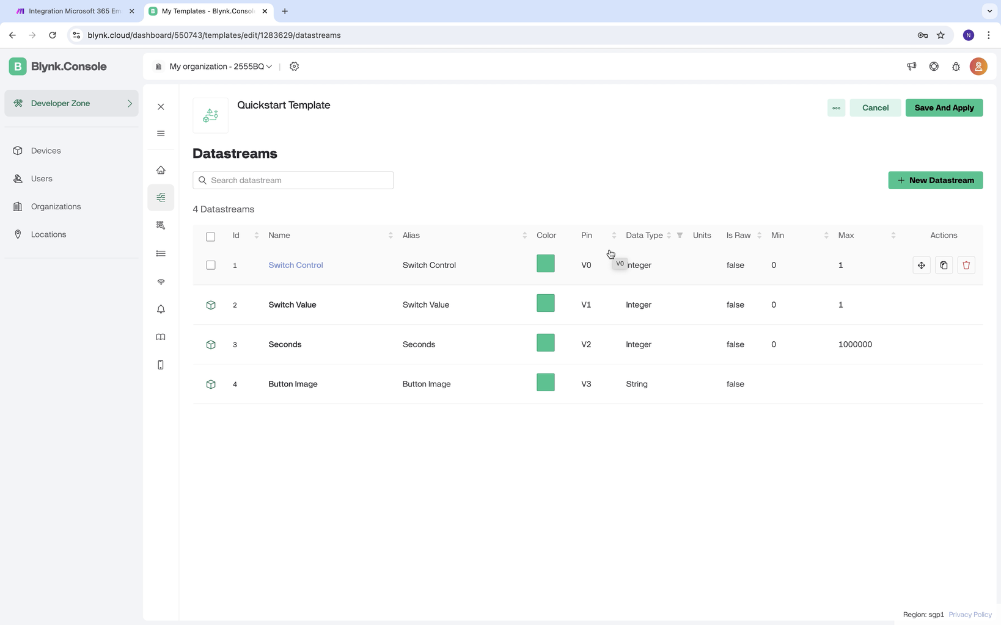The width and height of the screenshot is (1001, 625).
Task: Click the Save And Apply button
Action: click(x=944, y=108)
